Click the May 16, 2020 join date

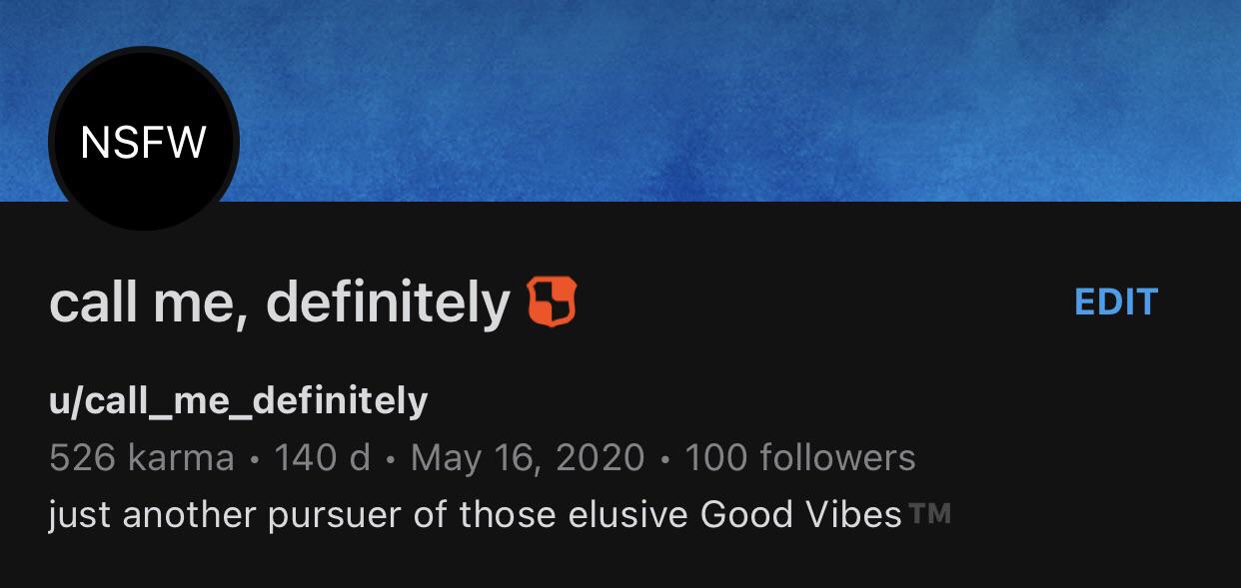click(527, 458)
